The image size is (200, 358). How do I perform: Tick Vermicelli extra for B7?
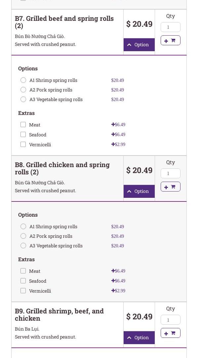pos(23,144)
